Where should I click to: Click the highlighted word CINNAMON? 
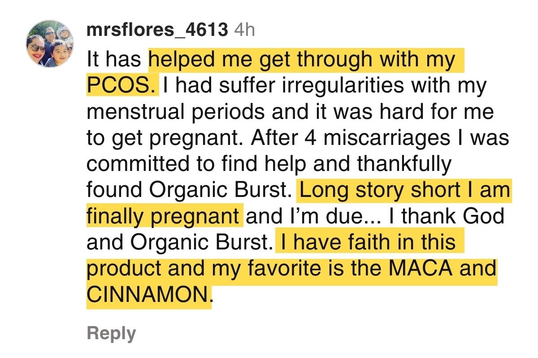(148, 295)
